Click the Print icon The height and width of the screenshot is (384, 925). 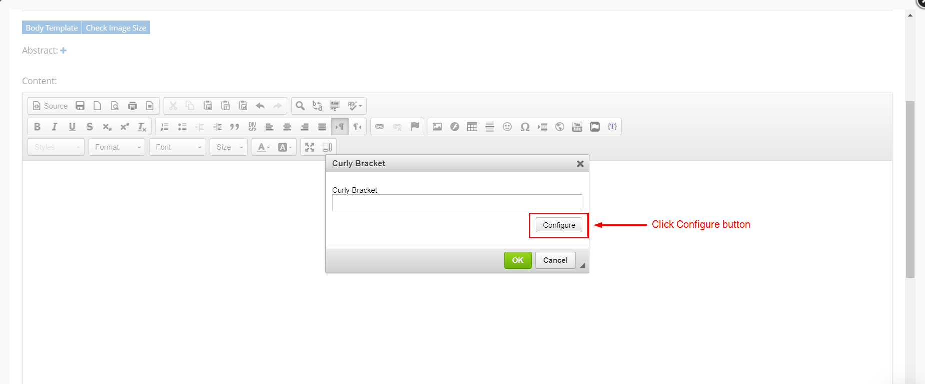coord(133,106)
